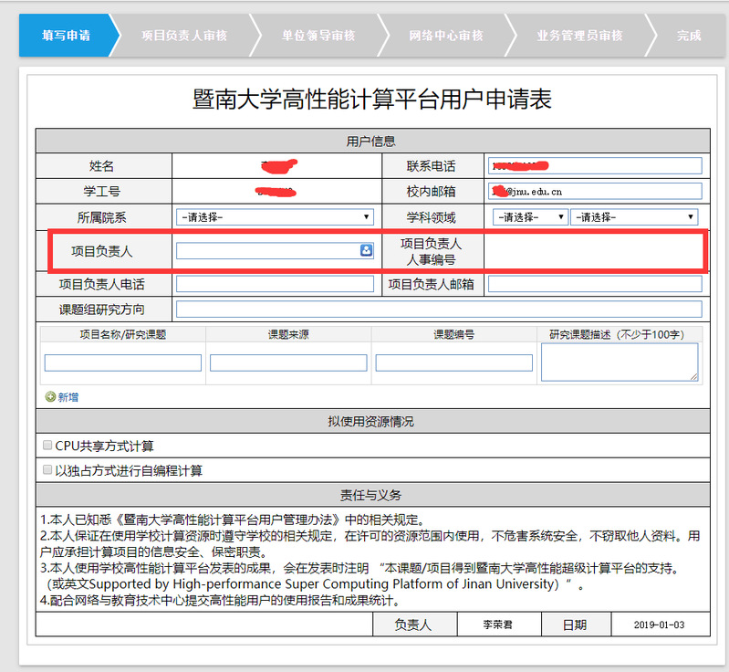The width and height of the screenshot is (729, 672).
Task: Select the 填写申请 step tab
Action: (66, 36)
